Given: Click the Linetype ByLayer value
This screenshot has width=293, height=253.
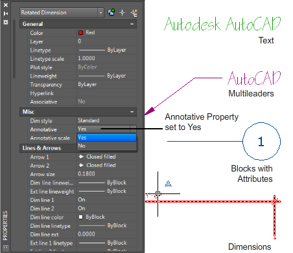Looking at the screenshot, I should pyautogui.click(x=107, y=50).
